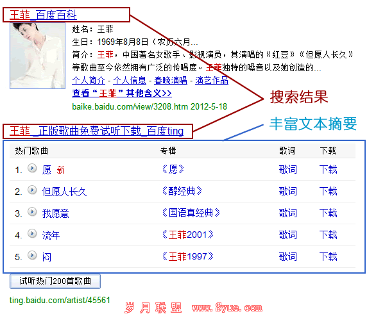Open song title 闷
The width and height of the screenshot is (385, 314).
[47, 257]
